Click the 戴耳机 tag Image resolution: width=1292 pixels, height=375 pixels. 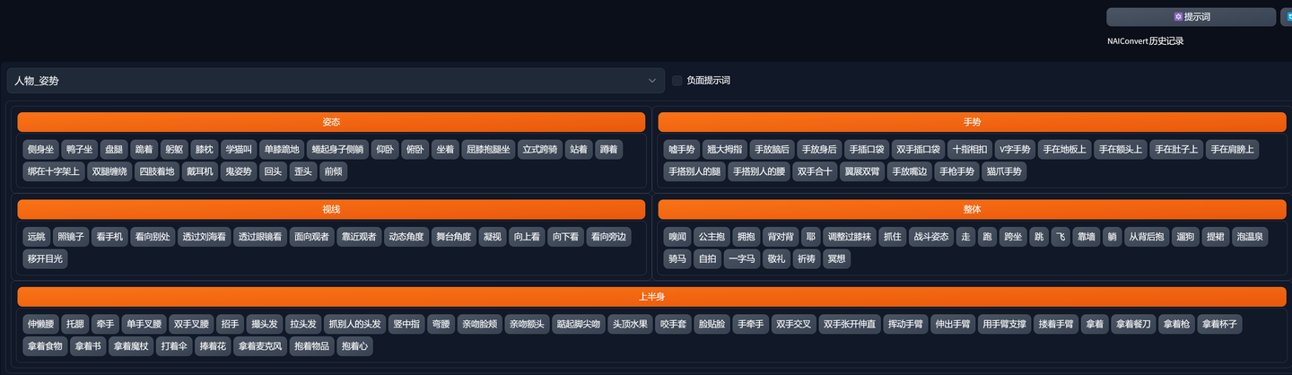199,171
